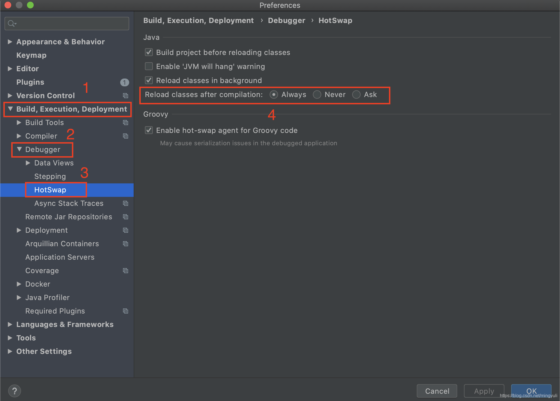
Task: Click project-level icon beside Compiler
Action: point(126,136)
